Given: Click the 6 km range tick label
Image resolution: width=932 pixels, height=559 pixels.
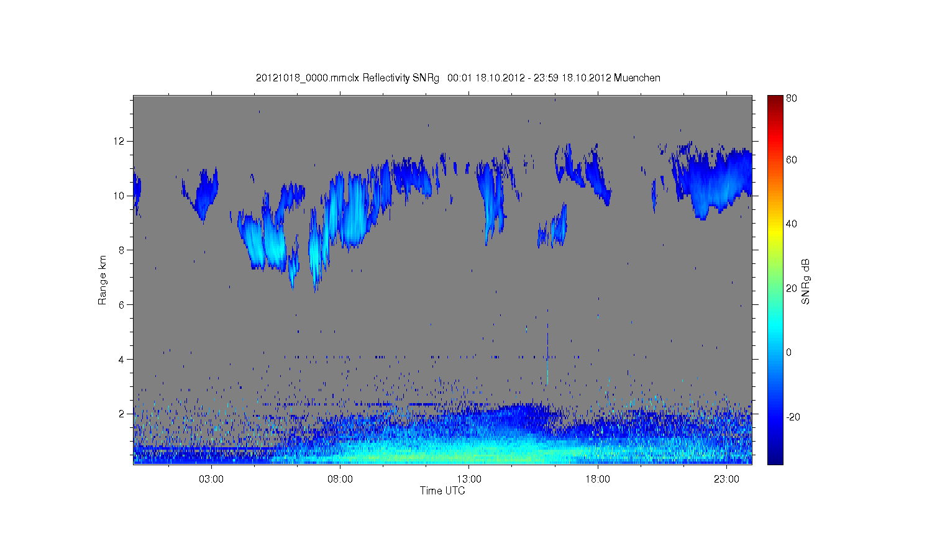Looking at the screenshot, I should click(122, 305).
